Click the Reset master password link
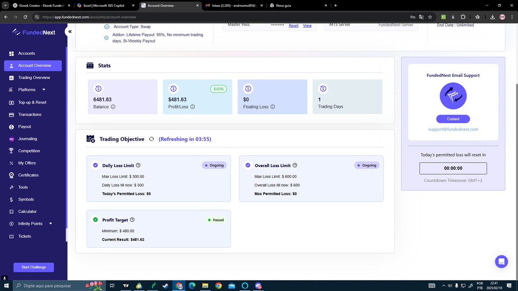 click(293, 25)
